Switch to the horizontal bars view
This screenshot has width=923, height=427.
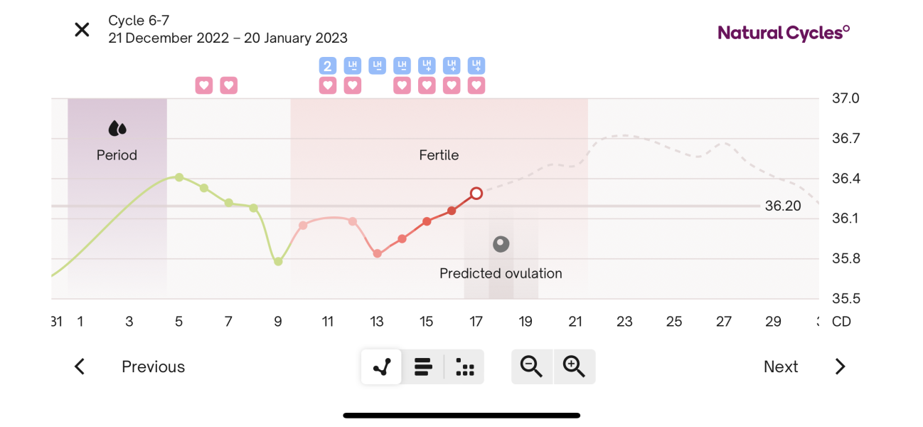[423, 367]
